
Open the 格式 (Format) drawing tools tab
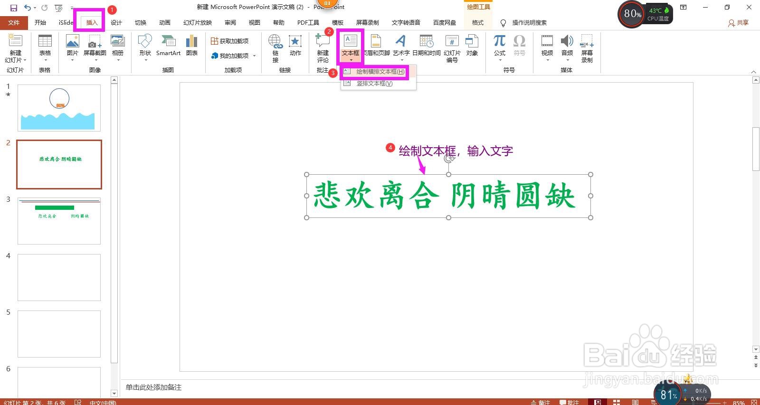click(478, 22)
